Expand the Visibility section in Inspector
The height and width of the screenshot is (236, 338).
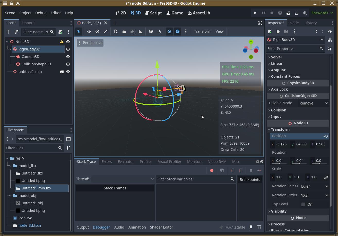coord(279,211)
